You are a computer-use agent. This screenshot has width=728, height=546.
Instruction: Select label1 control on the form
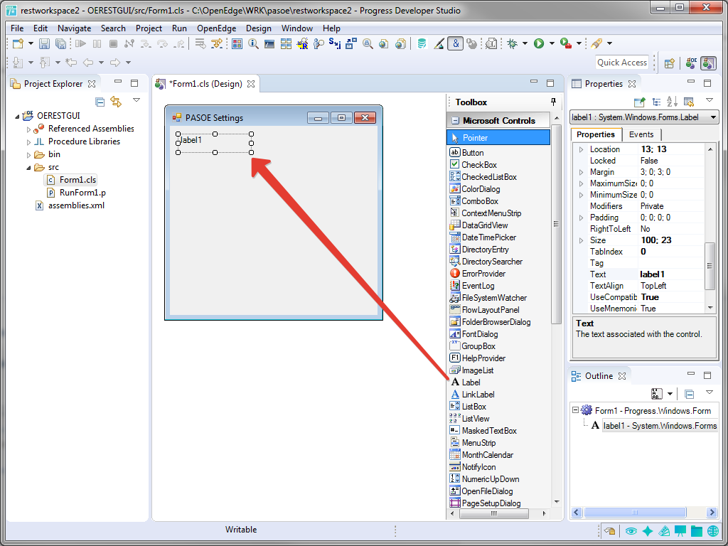[215, 143]
